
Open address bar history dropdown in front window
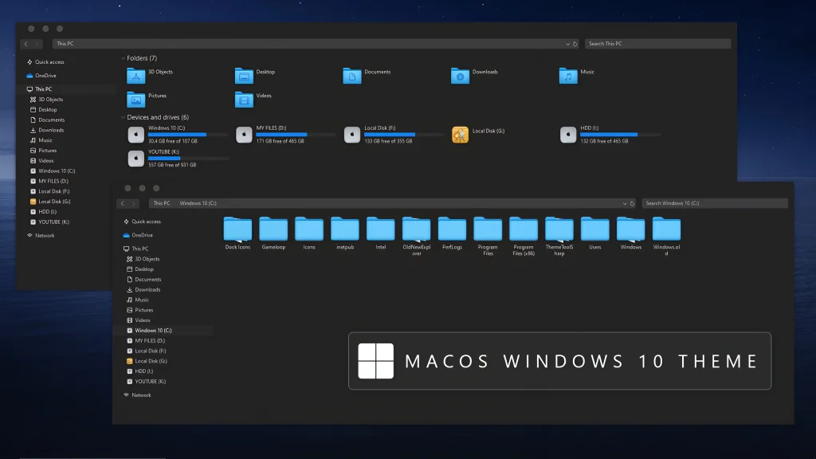625,203
